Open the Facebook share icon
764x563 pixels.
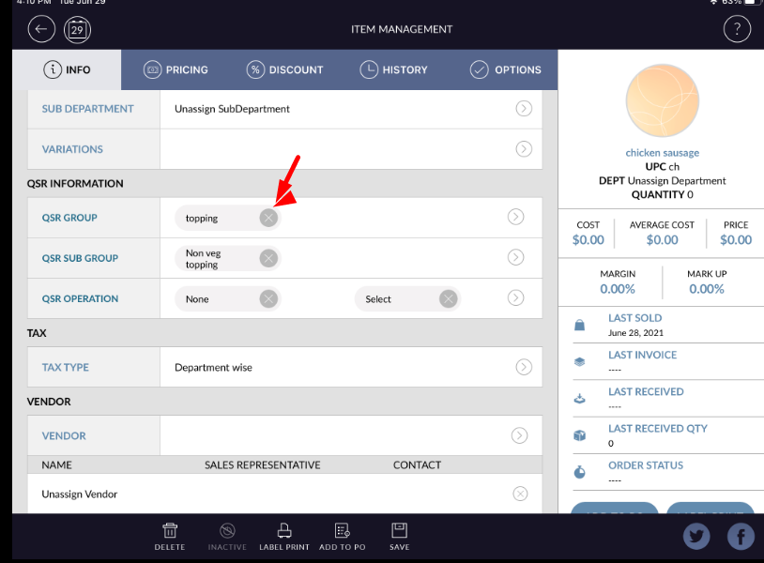pos(741,536)
